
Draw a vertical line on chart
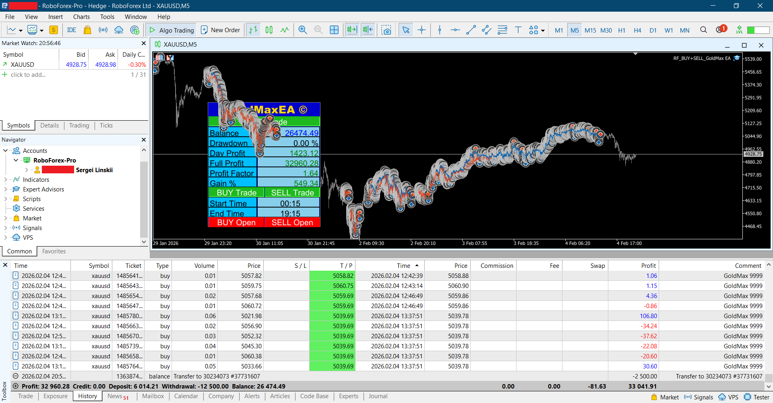(x=440, y=30)
